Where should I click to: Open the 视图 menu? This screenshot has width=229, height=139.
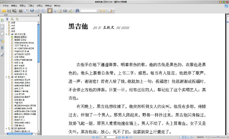pos(23,6)
